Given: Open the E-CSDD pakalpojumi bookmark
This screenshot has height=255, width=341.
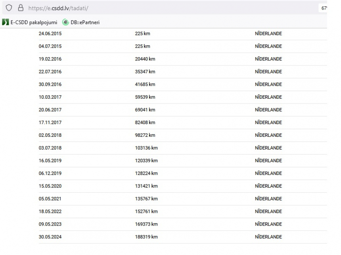Looking at the screenshot, I should tap(30, 22).
